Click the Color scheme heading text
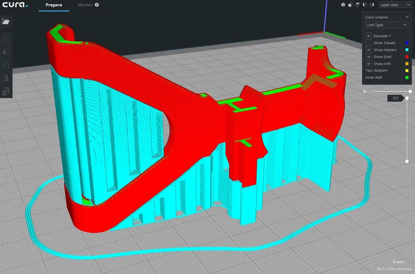Image resolution: width=415 pixels, height=274 pixels. (376, 17)
